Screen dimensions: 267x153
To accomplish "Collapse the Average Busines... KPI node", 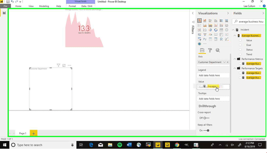I will click(x=235, y=36).
